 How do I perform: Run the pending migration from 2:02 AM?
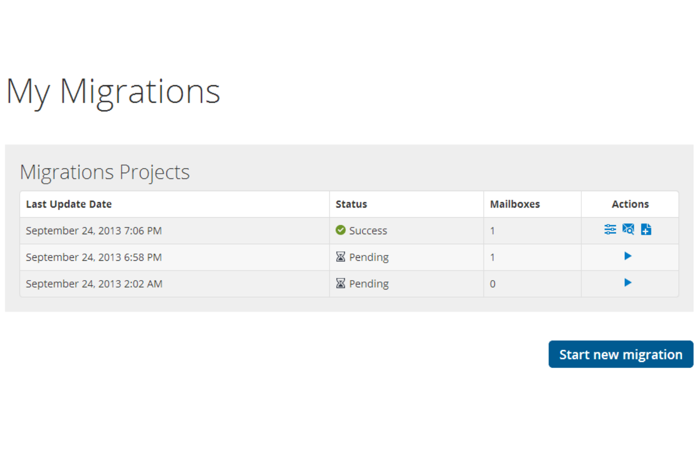tap(628, 282)
